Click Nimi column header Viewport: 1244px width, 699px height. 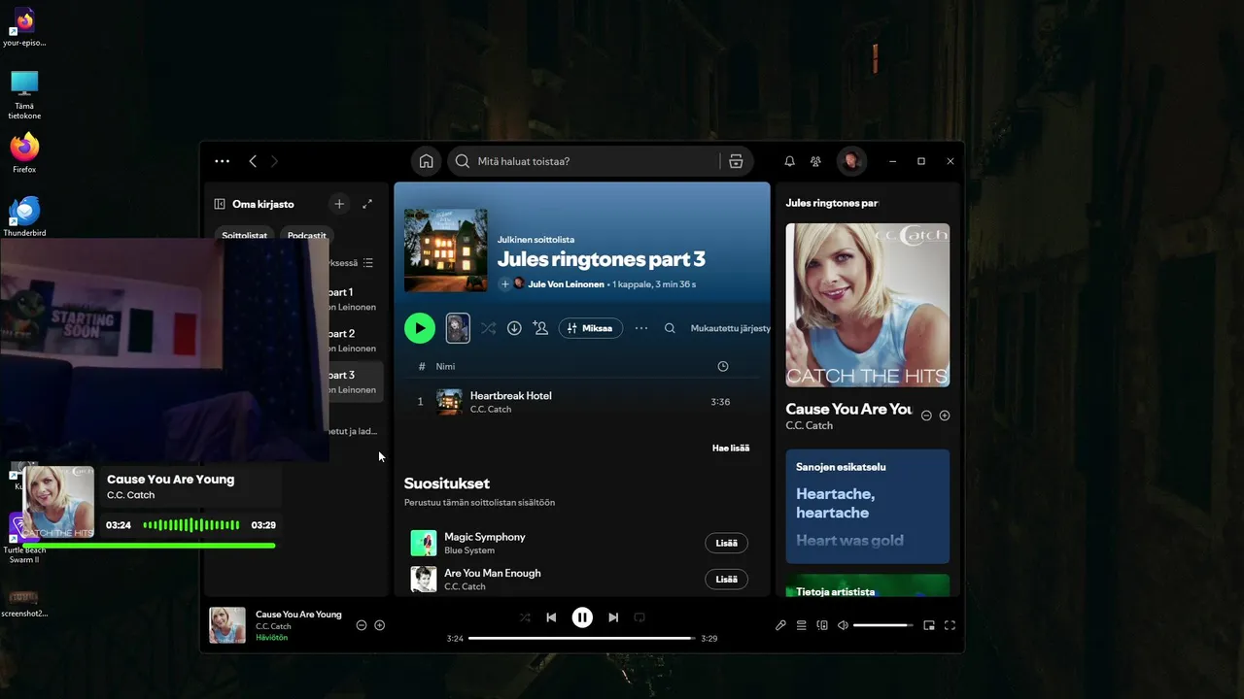445,366
